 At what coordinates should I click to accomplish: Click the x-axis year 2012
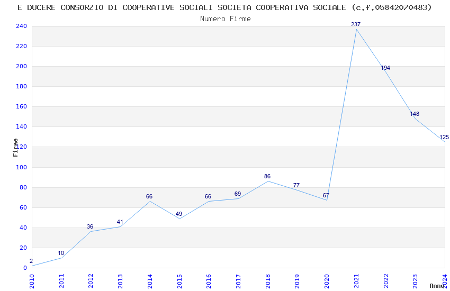(x=91, y=281)
